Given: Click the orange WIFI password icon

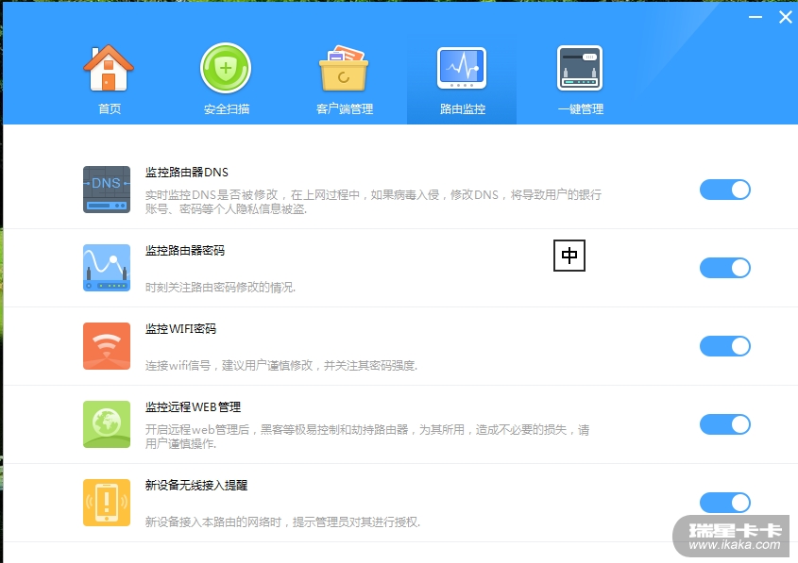Looking at the screenshot, I should 107,346.
